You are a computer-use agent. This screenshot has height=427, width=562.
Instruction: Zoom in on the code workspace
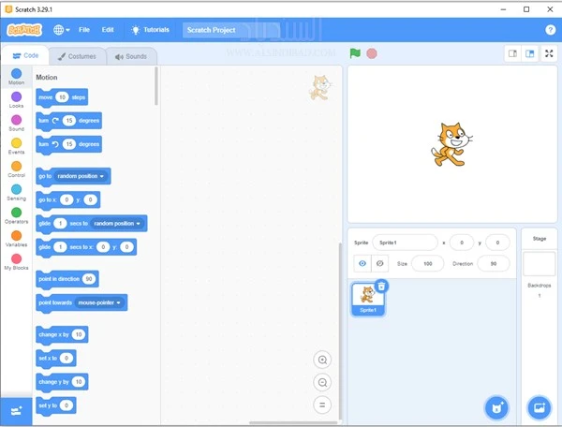[322, 361]
